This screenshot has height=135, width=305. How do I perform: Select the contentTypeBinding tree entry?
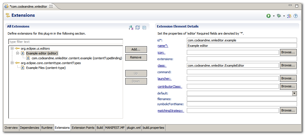click(x=77, y=58)
